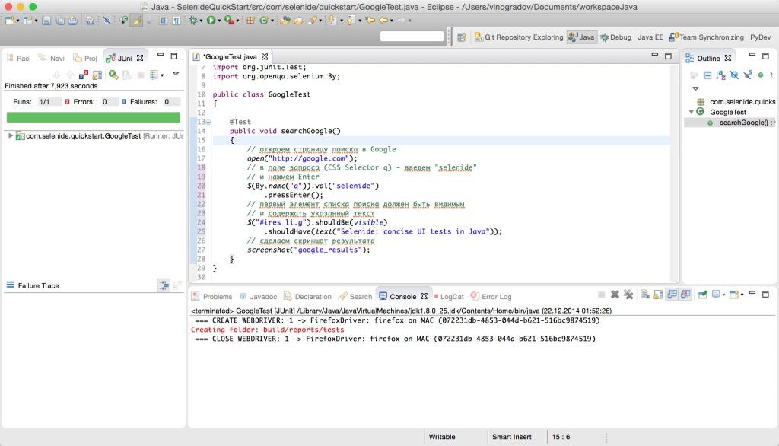Click the Open Perspective icon

(x=461, y=37)
